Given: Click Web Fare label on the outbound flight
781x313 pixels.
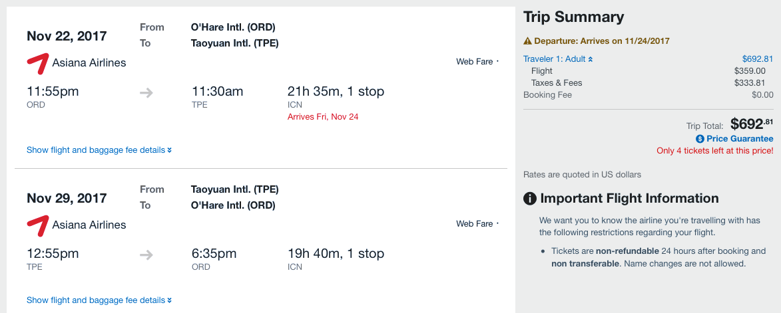Looking at the screenshot, I should (475, 62).
